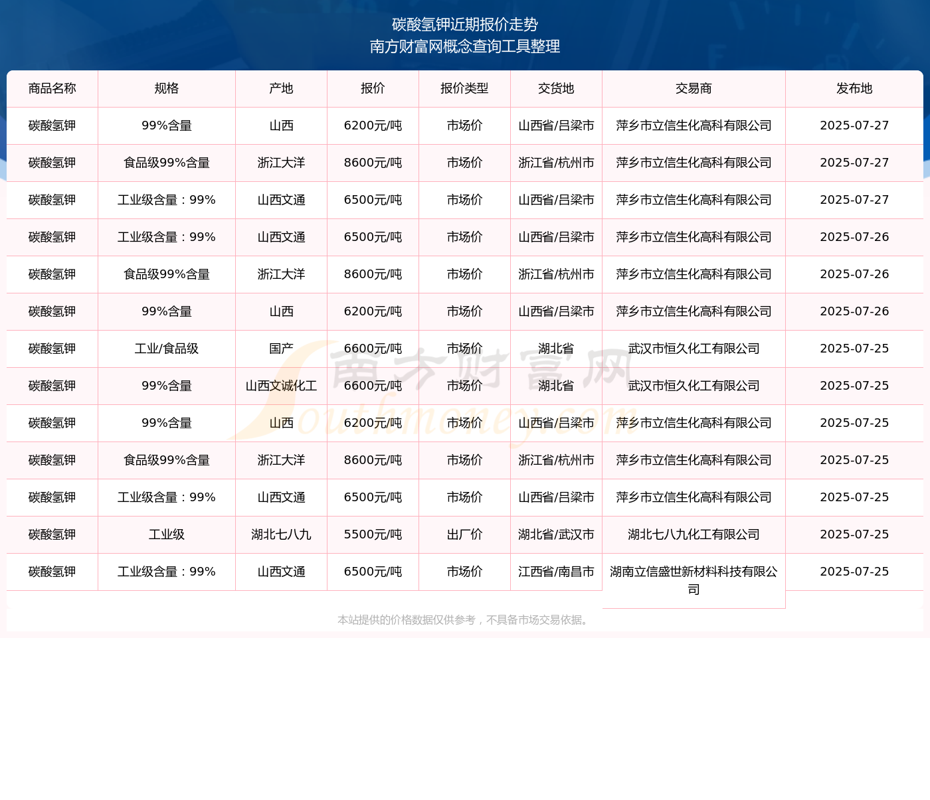The height and width of the screenshot is (800, 930).
Task: Click the 湖北七八九 origin cell
Action: coord(282,534)
